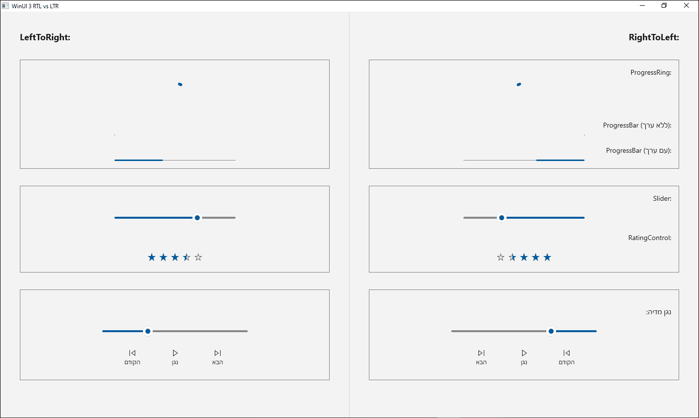Viewport: 699px width, 418px height.
Task: Select the leftmost empty star in the RightToLeft RatingControl
Action: tap(501, 257)
